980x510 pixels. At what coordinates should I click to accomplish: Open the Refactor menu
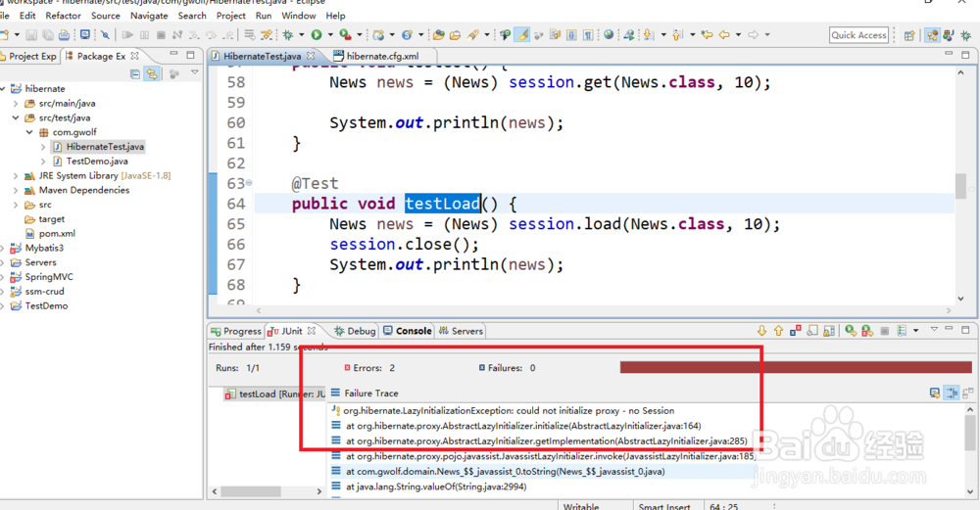63,16
